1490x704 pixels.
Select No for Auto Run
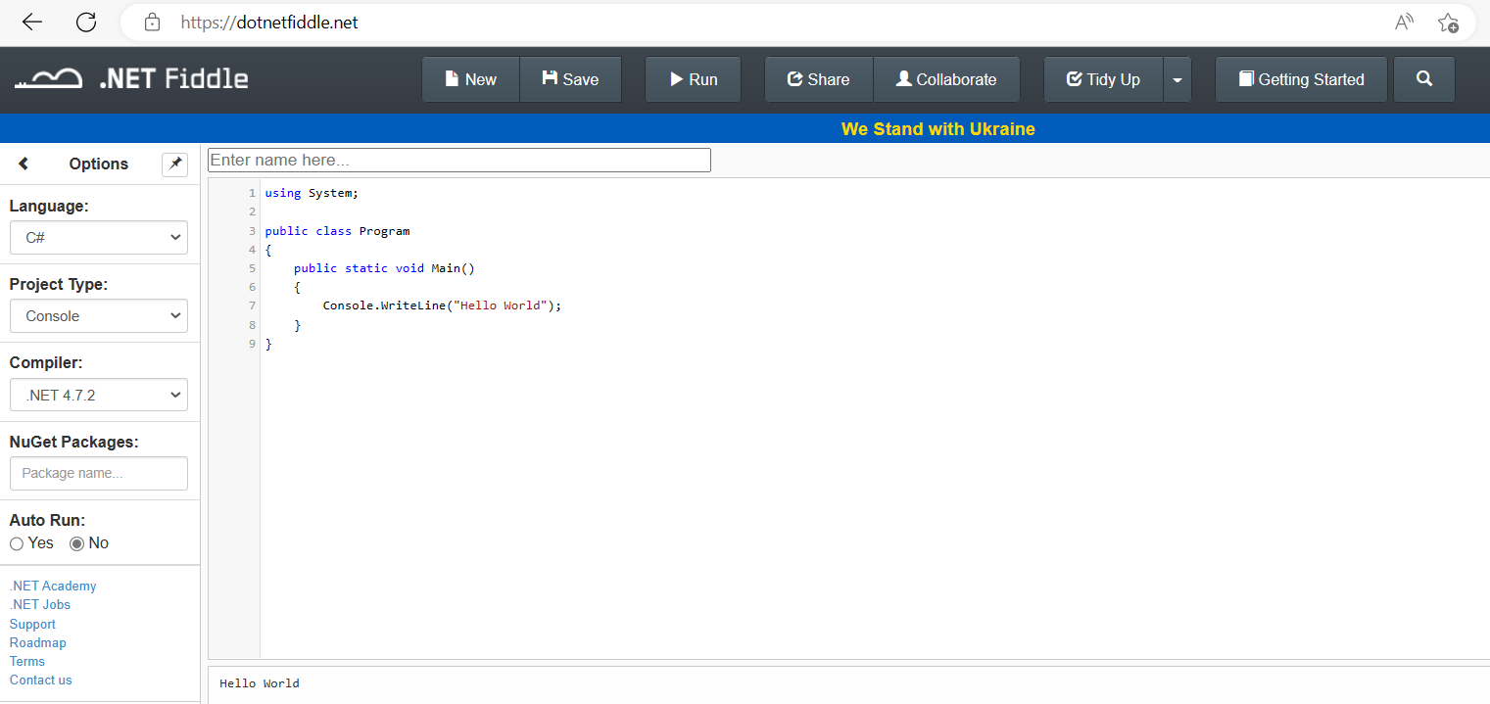(x=76, y=543)
